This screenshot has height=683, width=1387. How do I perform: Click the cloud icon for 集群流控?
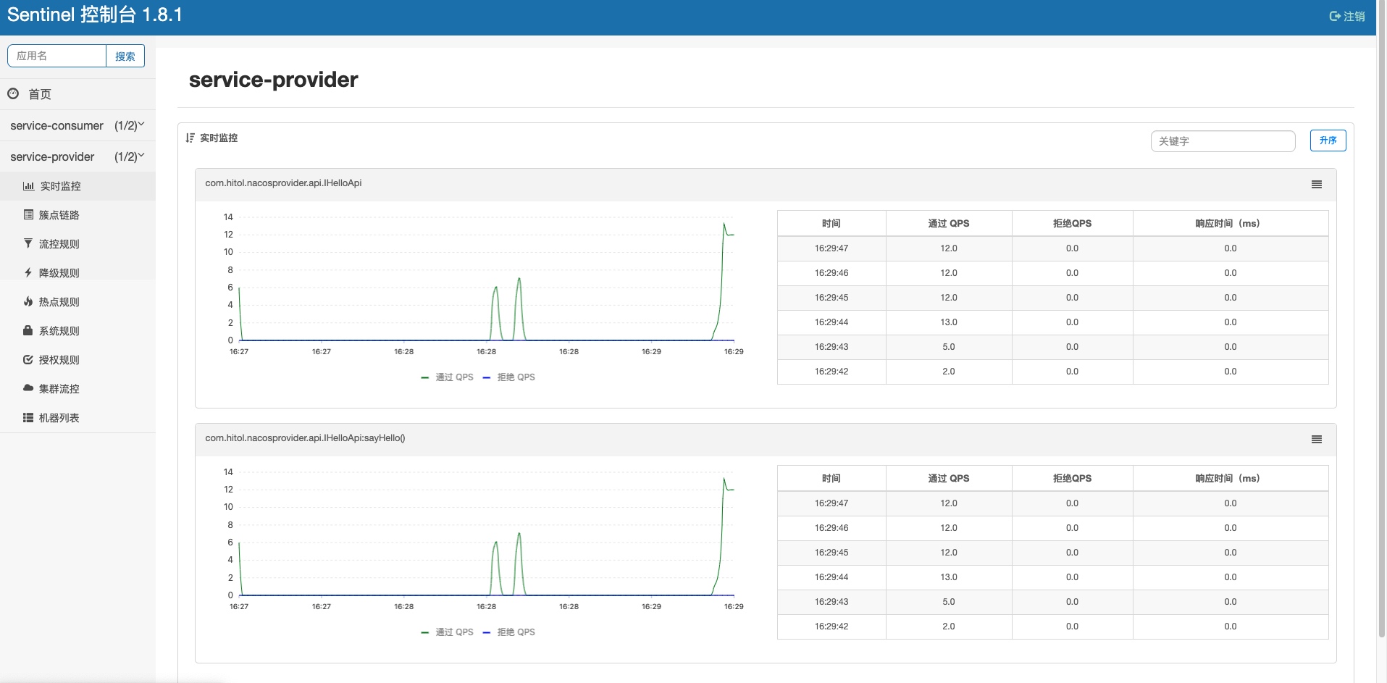tap(28, 388)
